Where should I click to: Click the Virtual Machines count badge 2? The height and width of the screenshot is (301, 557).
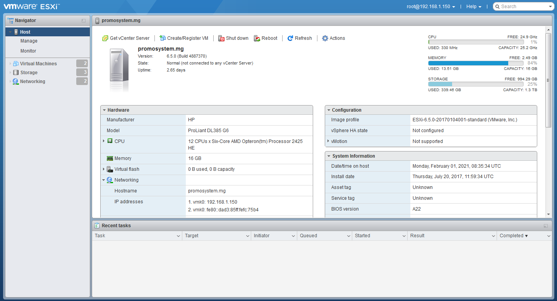82,63
